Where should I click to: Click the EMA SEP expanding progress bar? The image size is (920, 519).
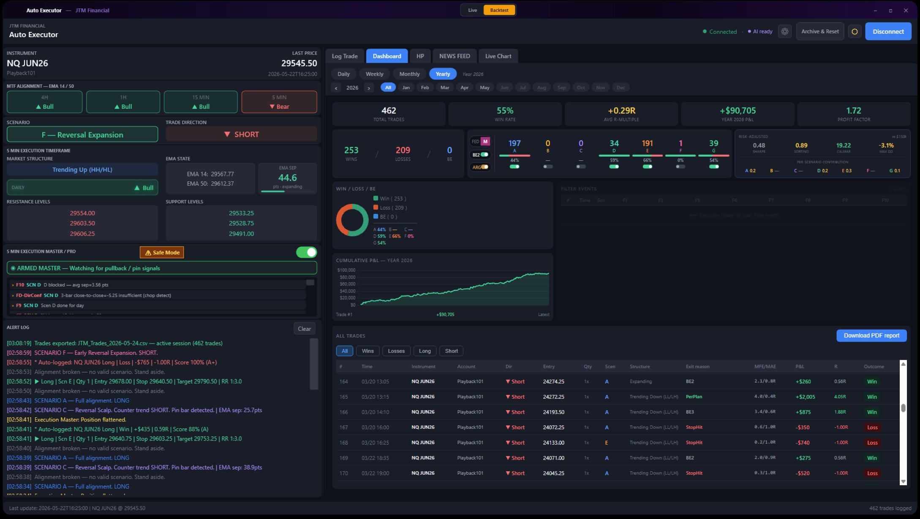coord(288,192)
